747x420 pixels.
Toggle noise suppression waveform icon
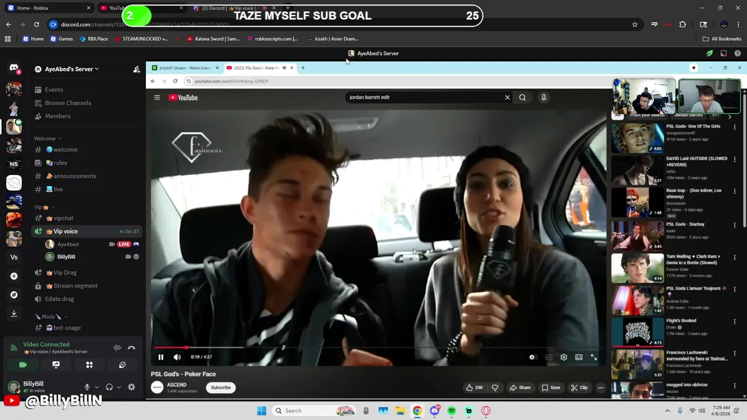117,348
